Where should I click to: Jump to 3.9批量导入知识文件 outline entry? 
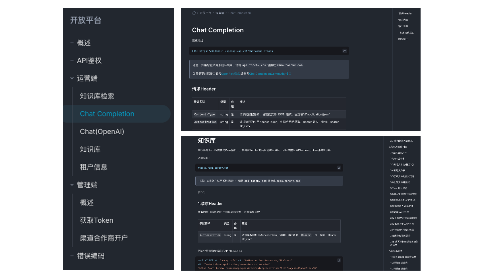(x=403, y=200)
